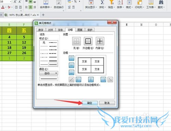This screenshot has width=171, height=131.
Task: Open the 格式 format menu
Action: pyautogui.click(x=129, y=7)
